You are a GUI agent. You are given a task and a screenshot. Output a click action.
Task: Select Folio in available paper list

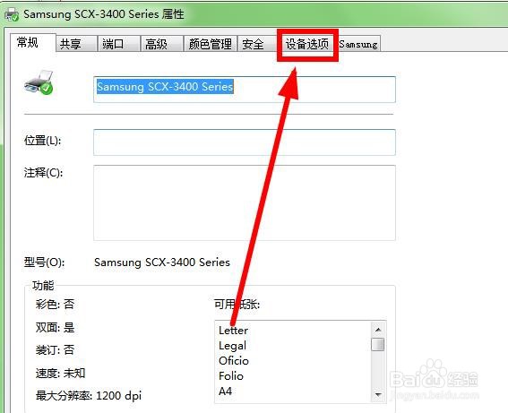(231, 375)
